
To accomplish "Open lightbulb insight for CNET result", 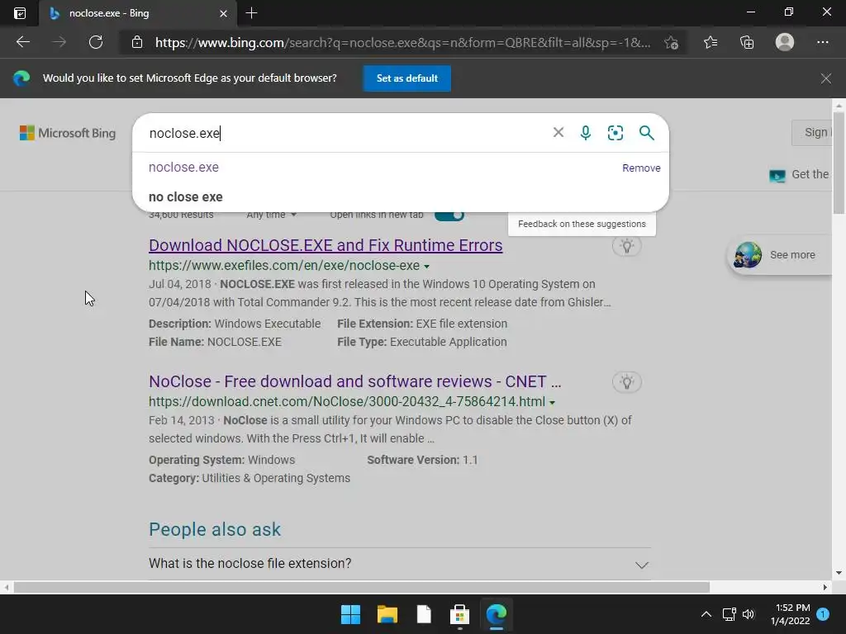I will tap(626, 382).
